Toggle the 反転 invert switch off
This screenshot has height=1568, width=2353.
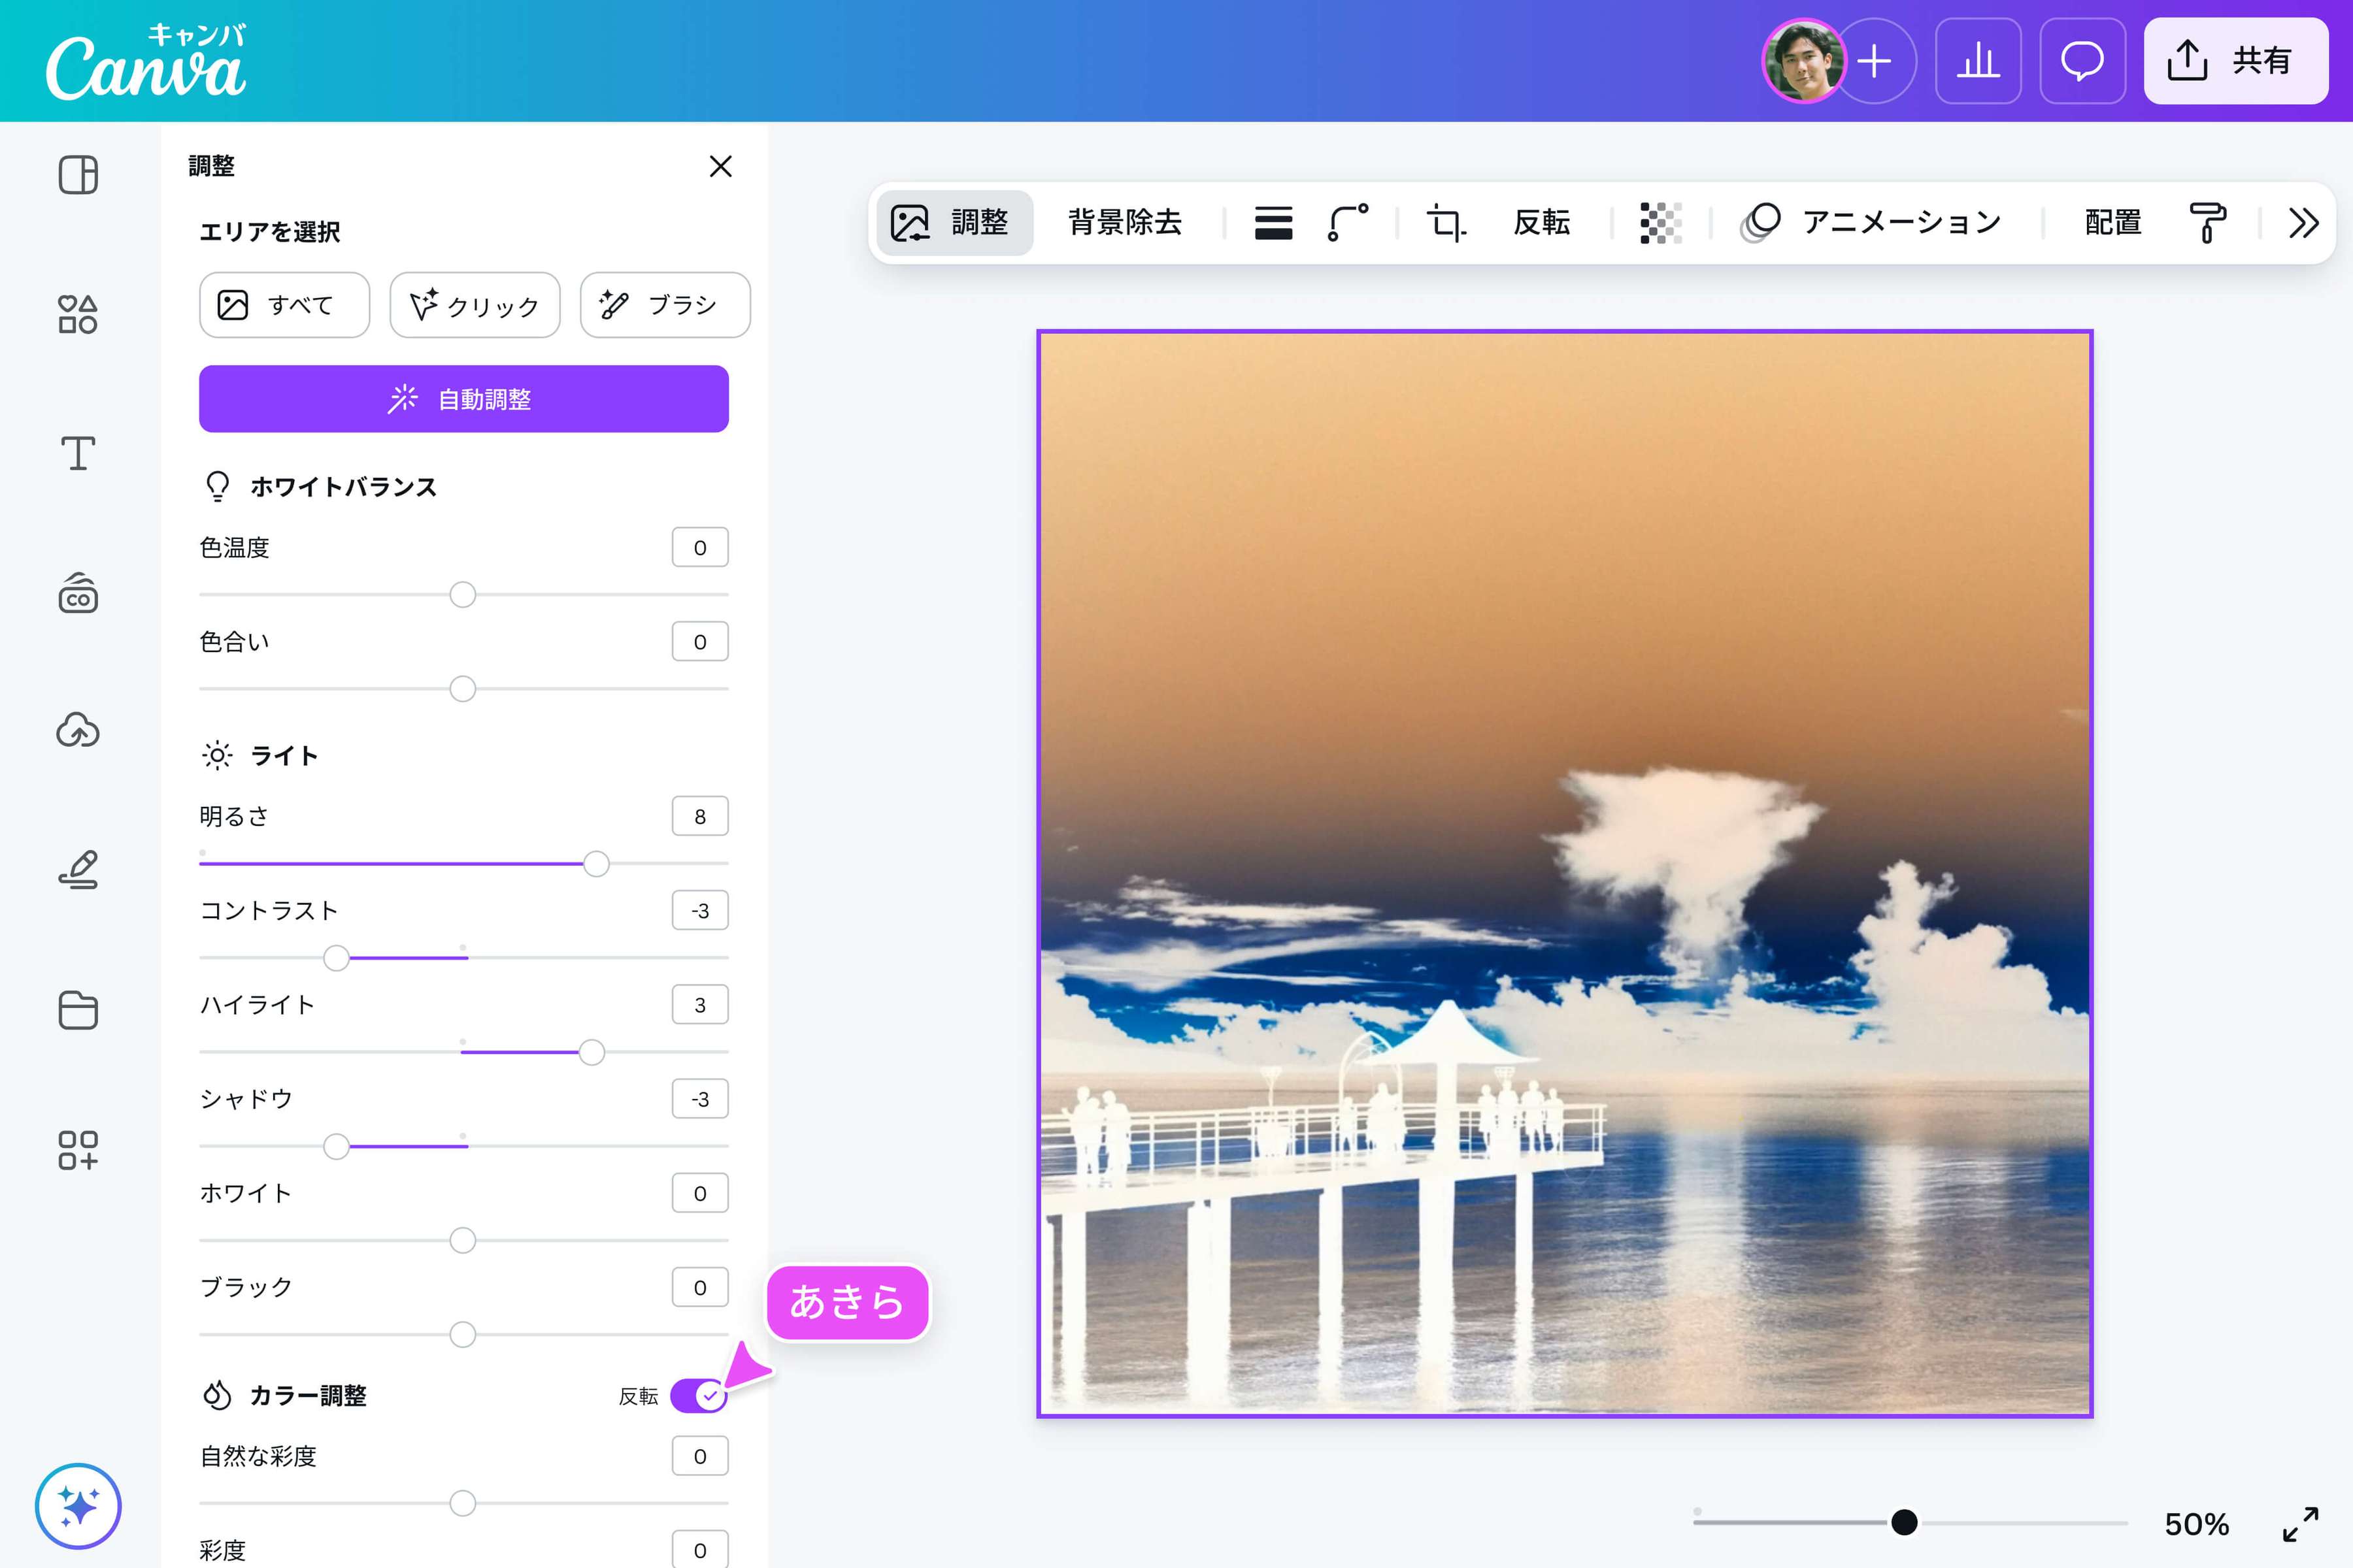click(698, 1395)
